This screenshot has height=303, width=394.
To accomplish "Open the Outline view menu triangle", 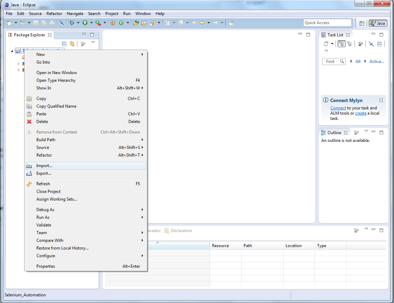I will (366, 131).
